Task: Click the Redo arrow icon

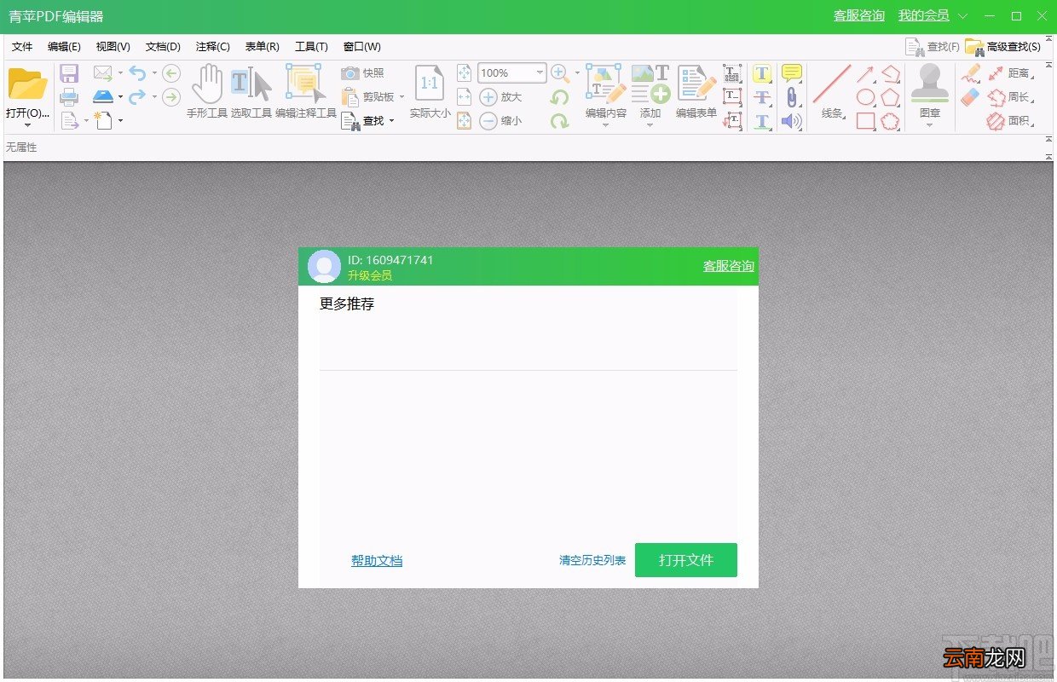Action: click(137, 97)
